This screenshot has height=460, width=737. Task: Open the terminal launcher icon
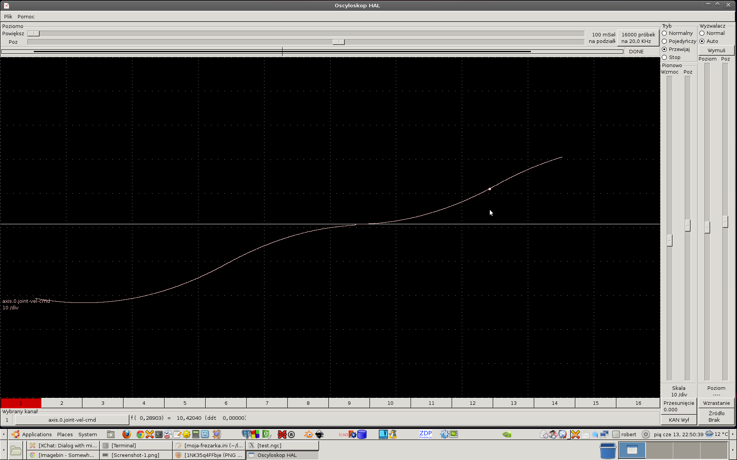(x=159, y=434)
